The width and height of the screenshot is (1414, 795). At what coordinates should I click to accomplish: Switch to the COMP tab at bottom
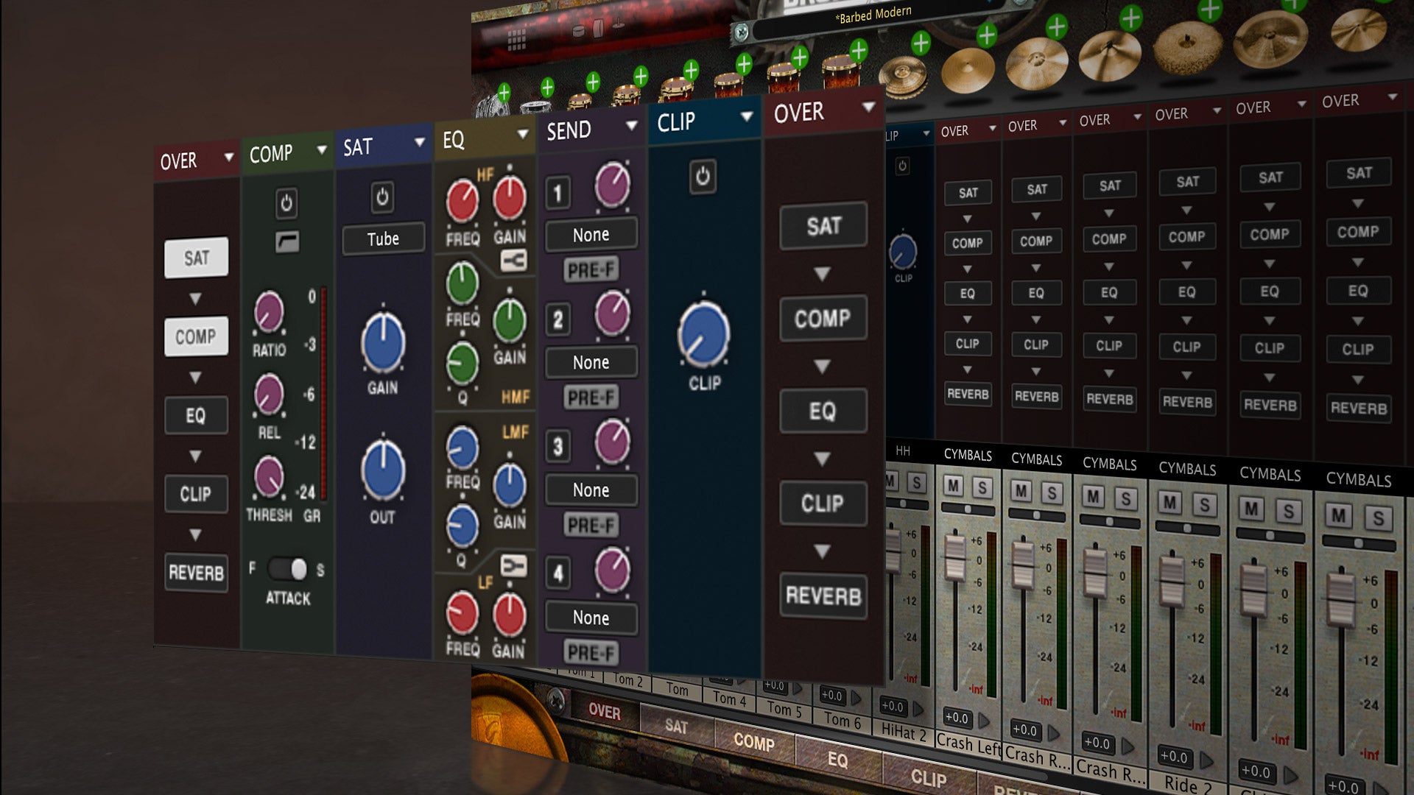click(753, 741)
